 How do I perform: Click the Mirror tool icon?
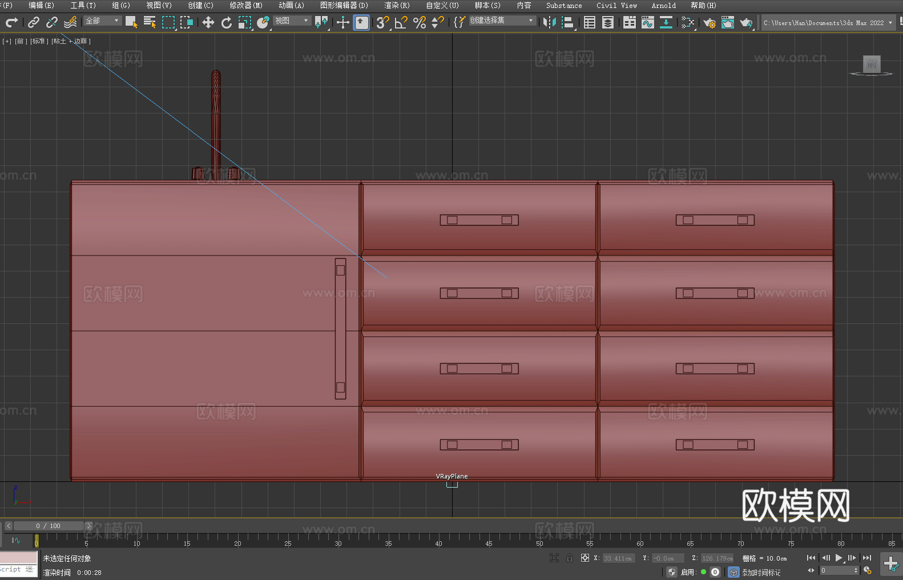pyautogui.click(x=550, y=22)
